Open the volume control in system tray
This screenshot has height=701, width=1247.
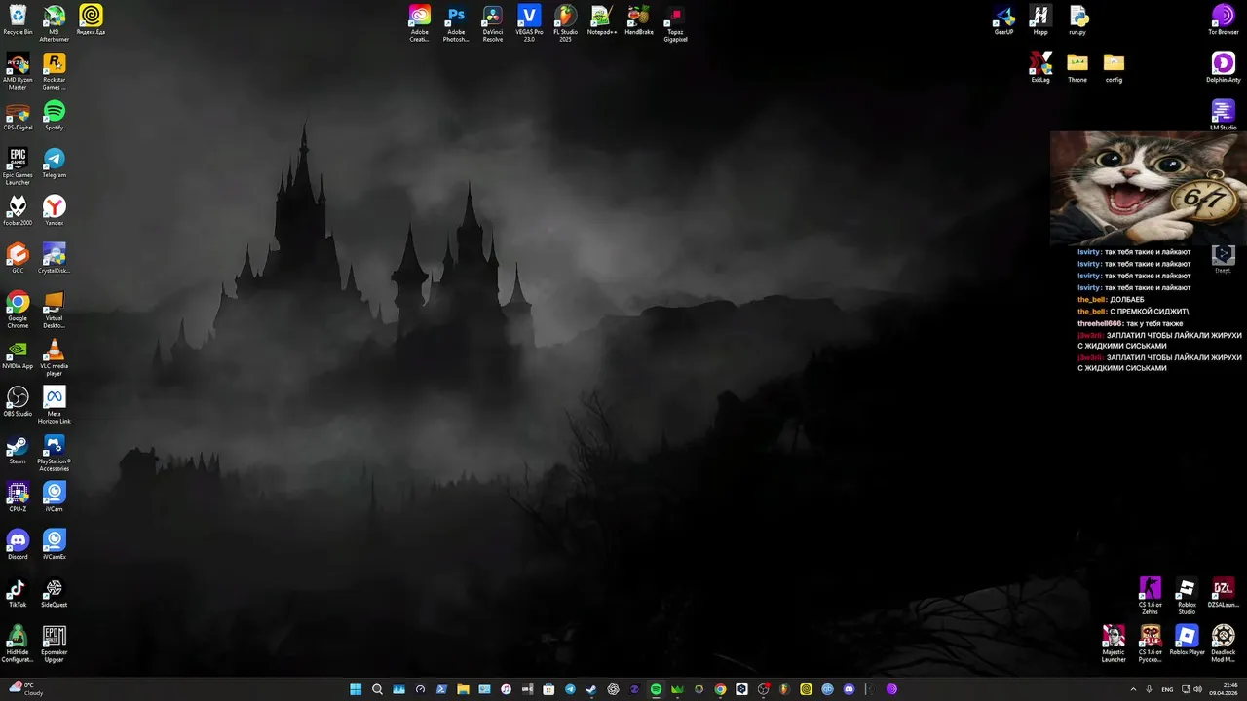point(1198,689)
